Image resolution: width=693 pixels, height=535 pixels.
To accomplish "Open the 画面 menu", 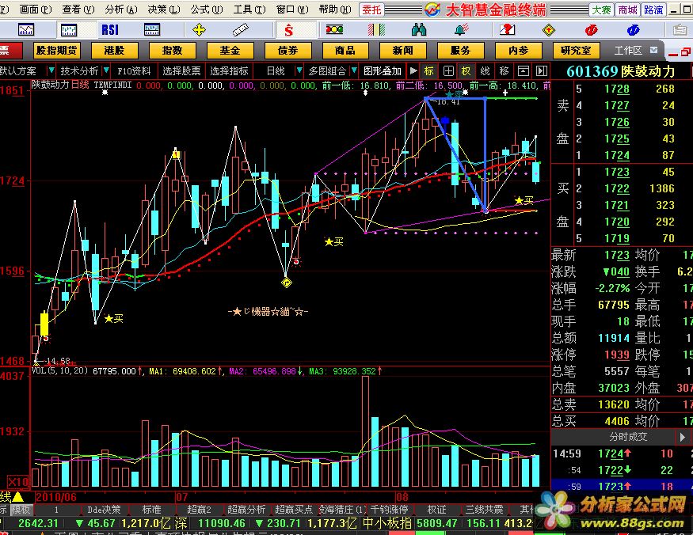I will pyautogui.click(x=36, y=9).
